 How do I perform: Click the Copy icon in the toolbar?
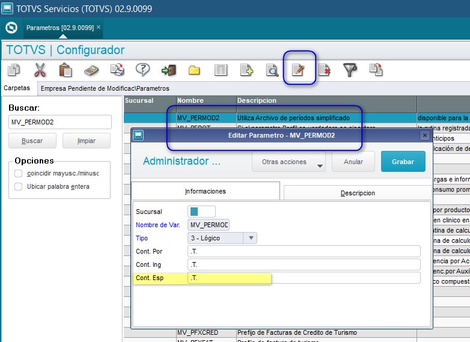(x=14, y=70)
